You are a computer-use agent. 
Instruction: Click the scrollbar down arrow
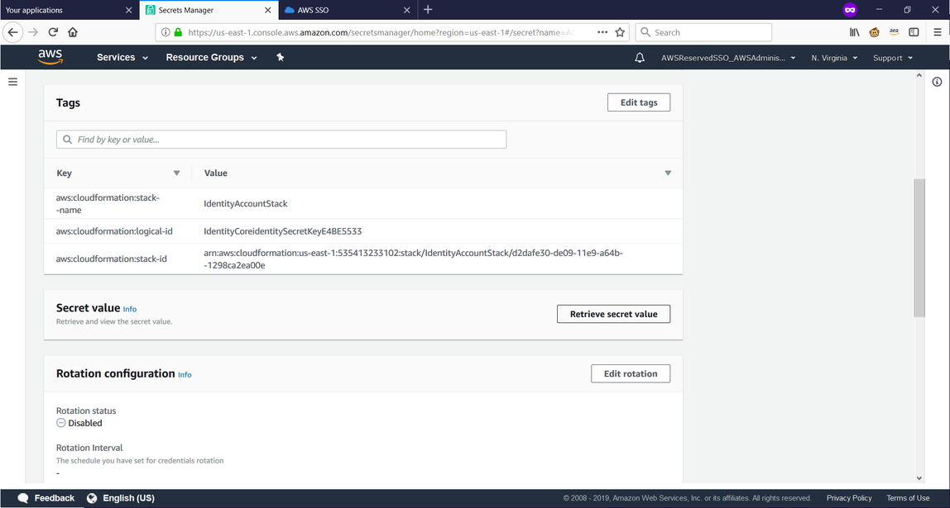(x=919, y=478)
